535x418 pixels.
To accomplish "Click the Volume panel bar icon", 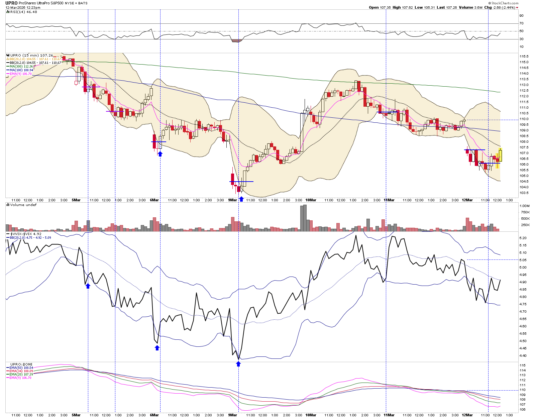I will (x=8, y=205).
